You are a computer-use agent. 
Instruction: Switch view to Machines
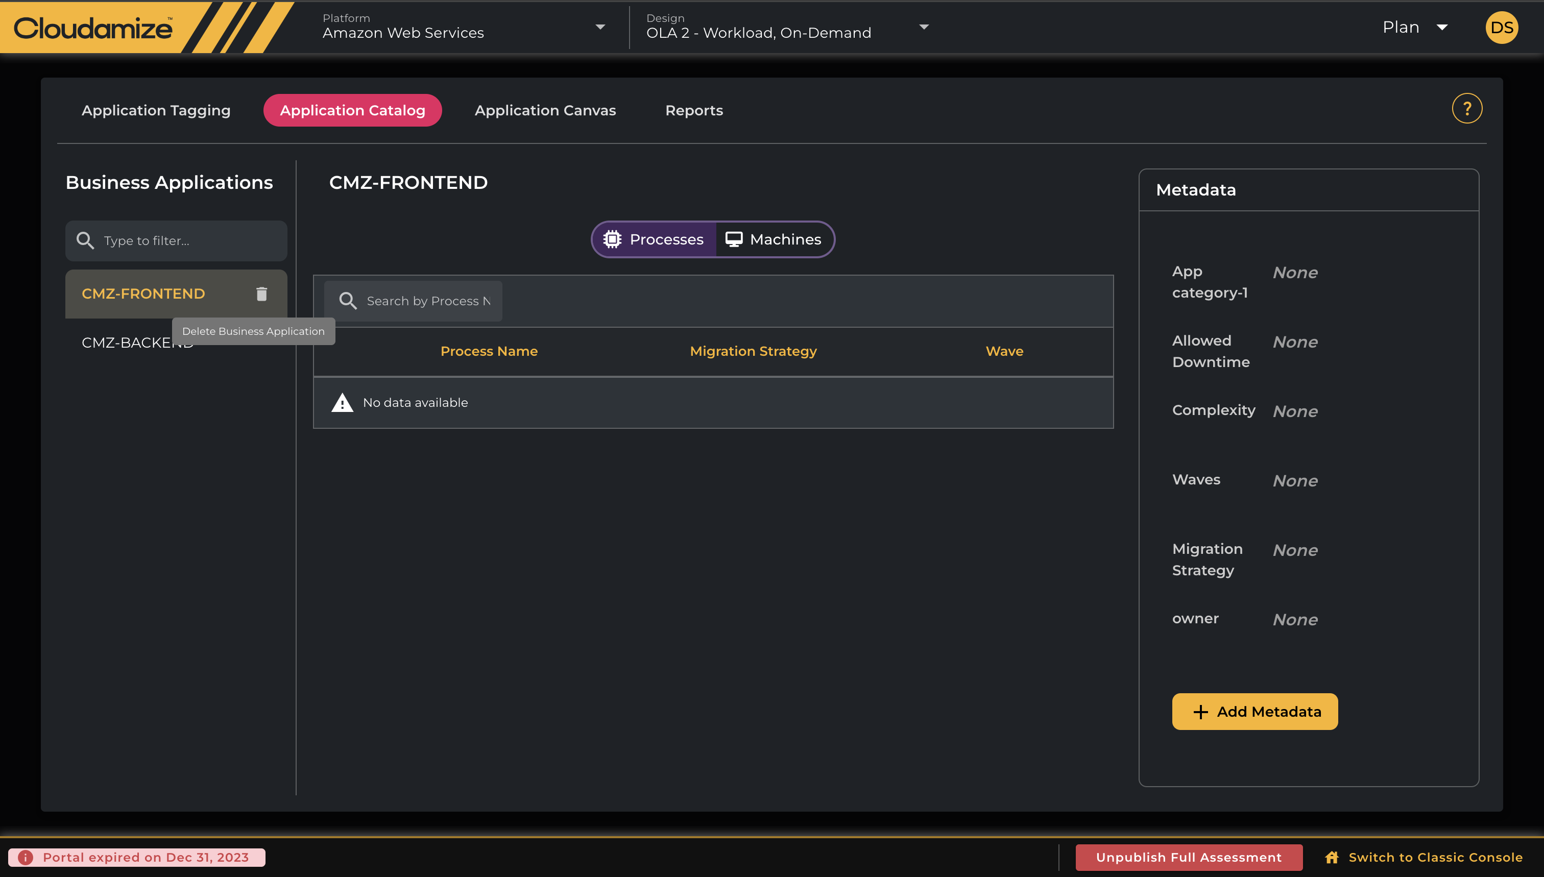(x=774, y=240)
